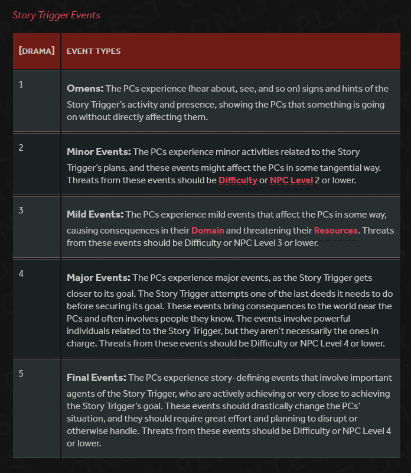Click drama value 5 cell
The width and height of the screenshot is (411, 473).
coord(37,409)
